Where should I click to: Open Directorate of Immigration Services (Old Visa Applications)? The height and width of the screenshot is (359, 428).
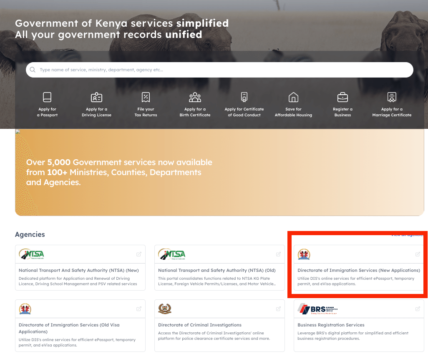tap(69, 328)
